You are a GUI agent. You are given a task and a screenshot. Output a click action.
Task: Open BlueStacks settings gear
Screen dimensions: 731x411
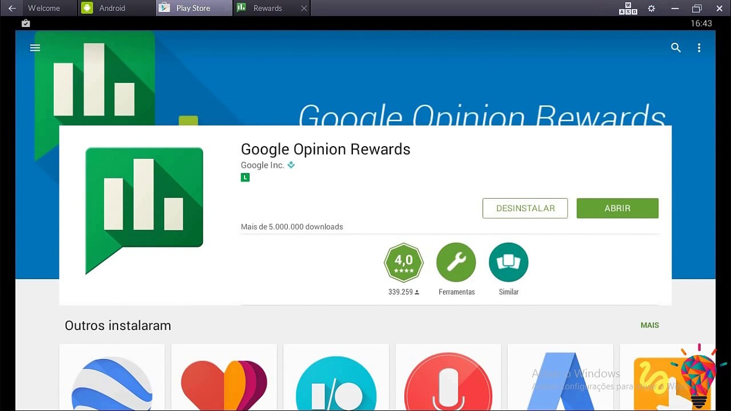[x=651, y=8]
